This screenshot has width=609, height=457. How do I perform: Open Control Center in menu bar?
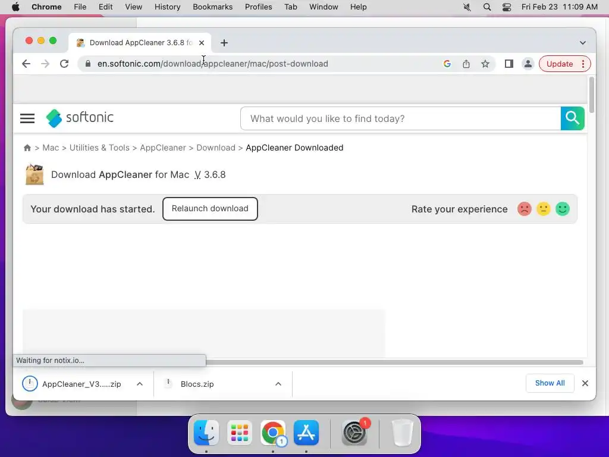pos(507,7)
